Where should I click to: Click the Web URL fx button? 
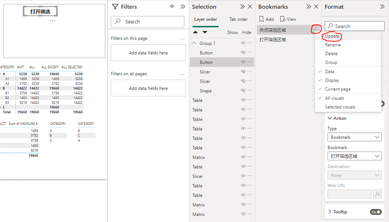[377, 194]
